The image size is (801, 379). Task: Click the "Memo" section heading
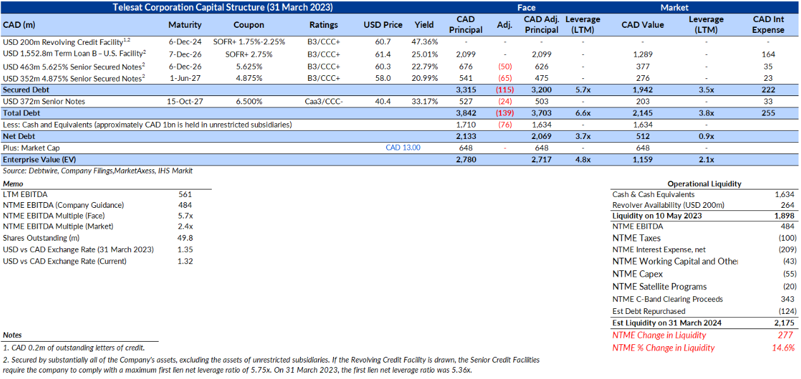(13, 183)
